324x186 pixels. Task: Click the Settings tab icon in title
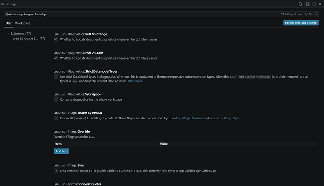(x=2, y=4)
